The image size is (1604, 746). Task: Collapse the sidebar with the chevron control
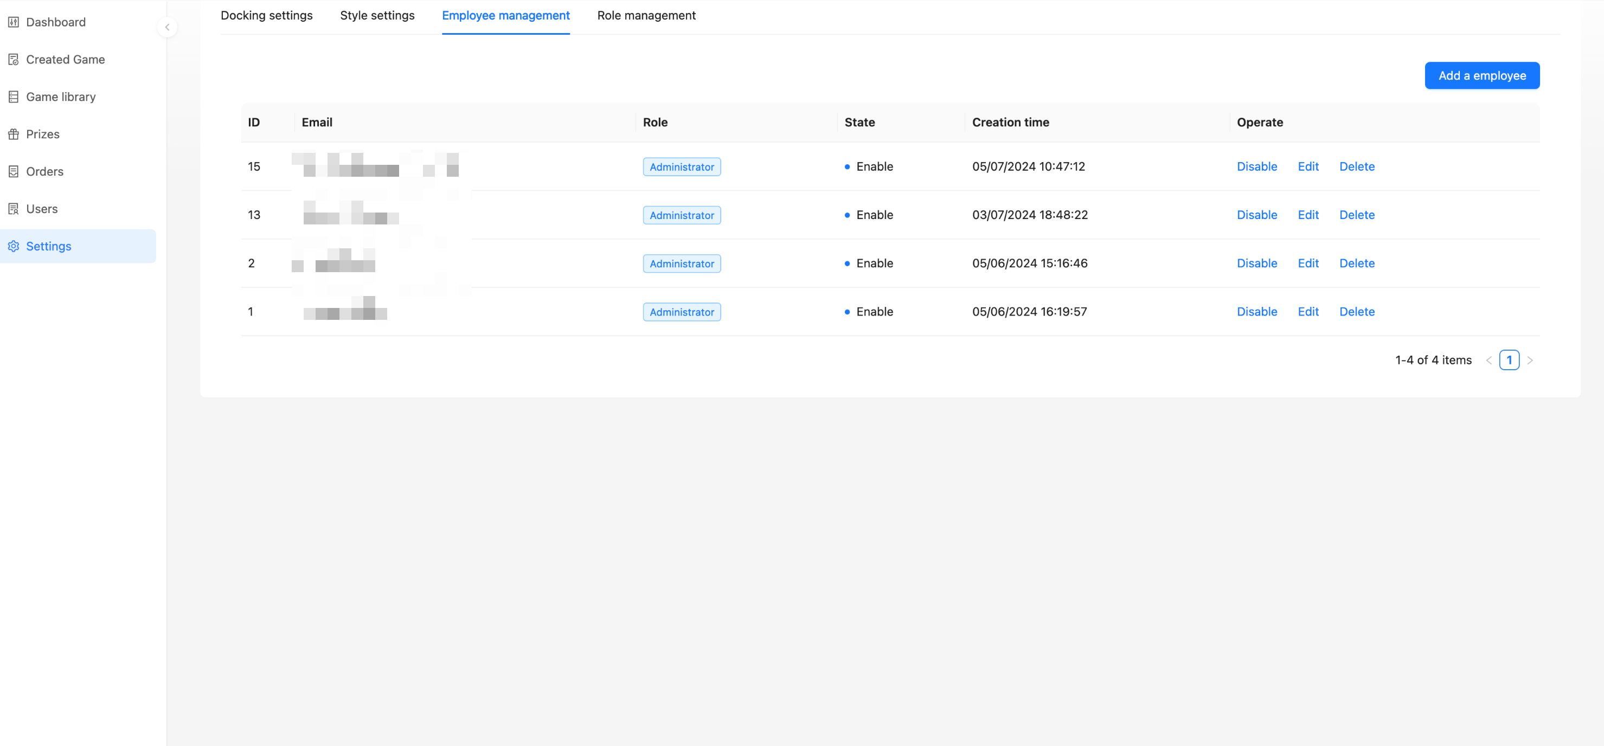(167, 27)
